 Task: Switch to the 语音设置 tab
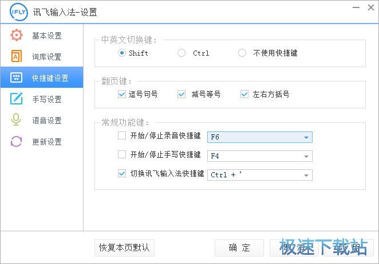pyautogui.click(x=47, y=121)
